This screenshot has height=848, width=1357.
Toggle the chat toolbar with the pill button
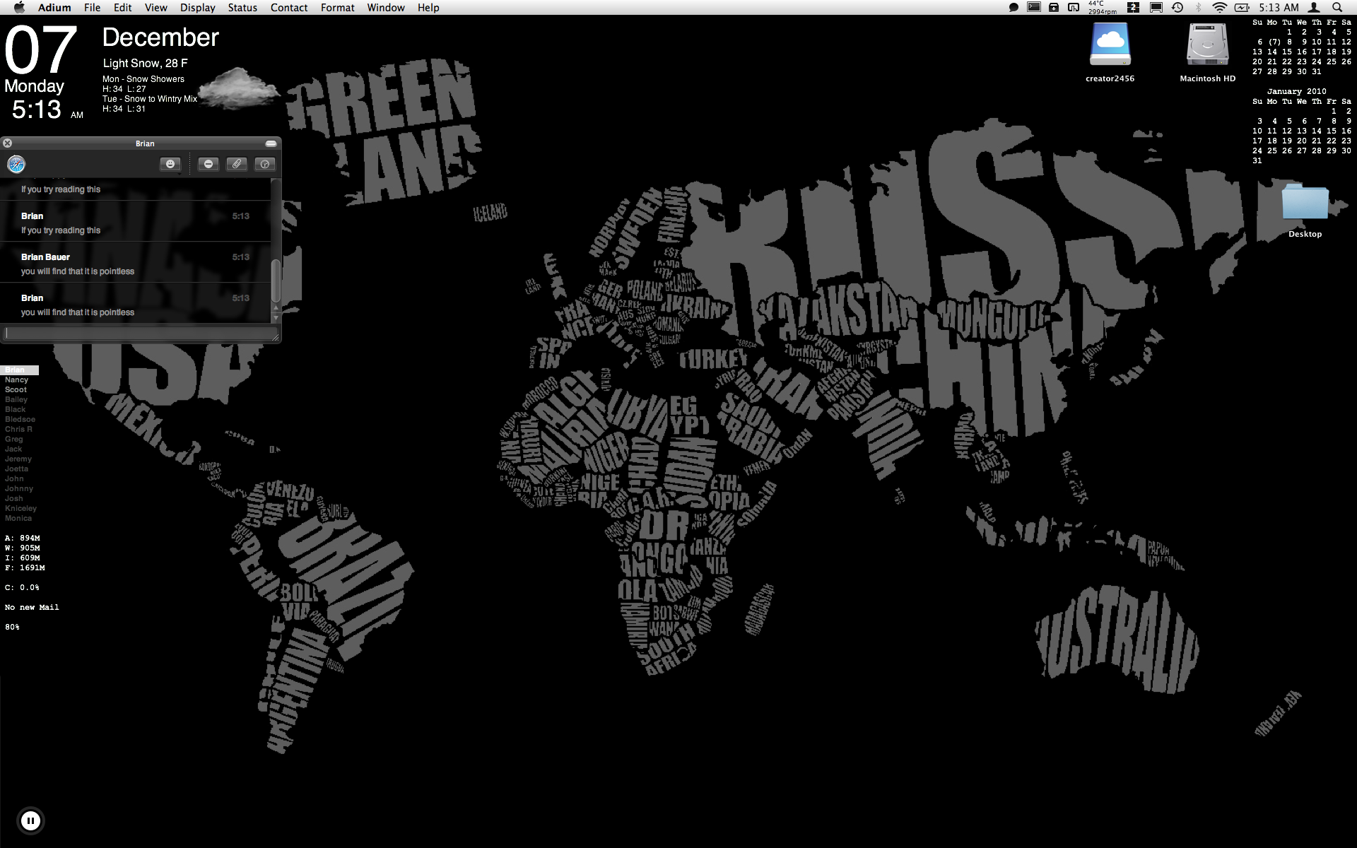(271, 143)
